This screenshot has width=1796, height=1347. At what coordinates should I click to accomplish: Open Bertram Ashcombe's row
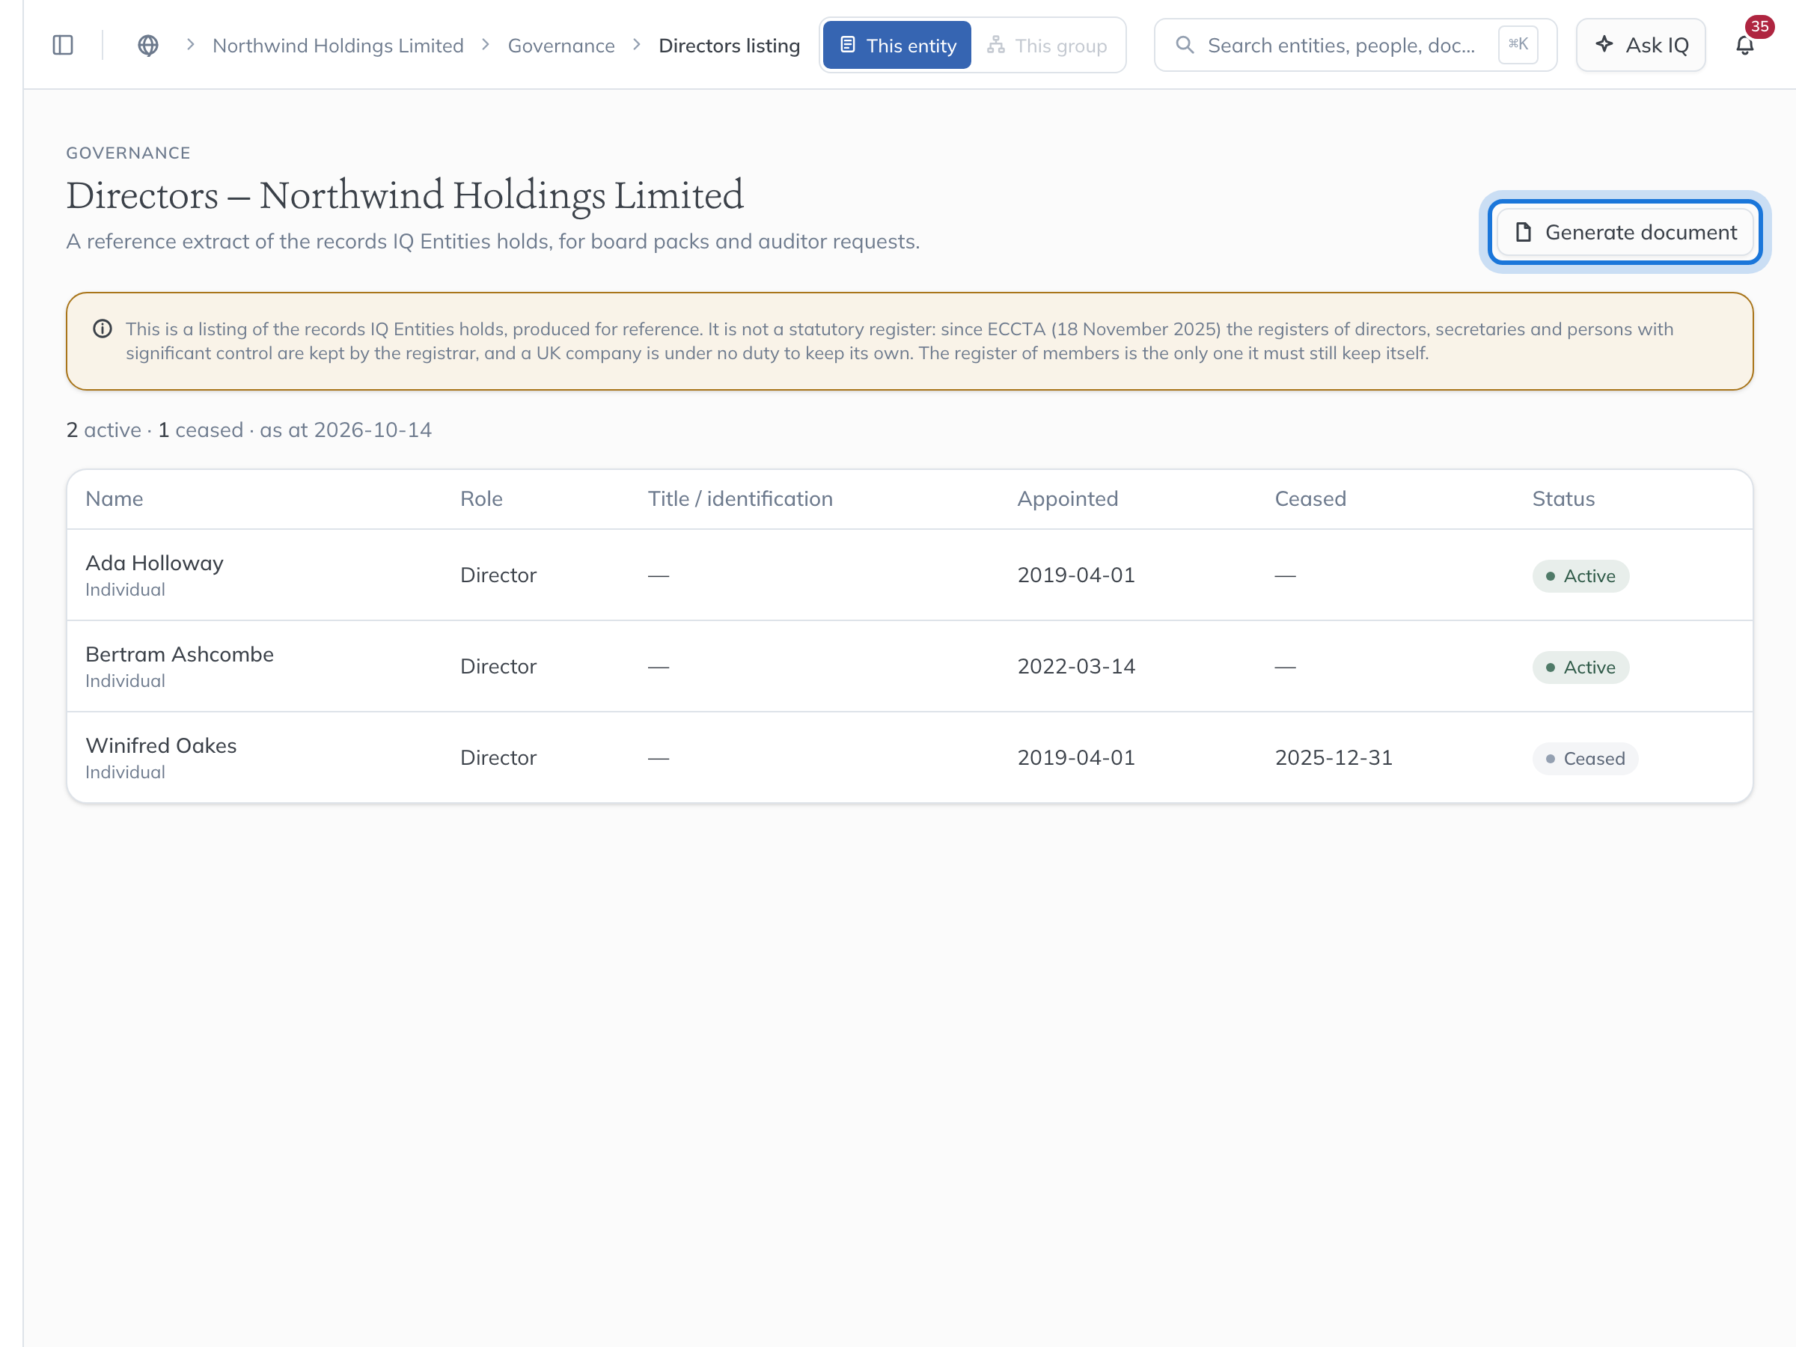[x=909, y=667]
